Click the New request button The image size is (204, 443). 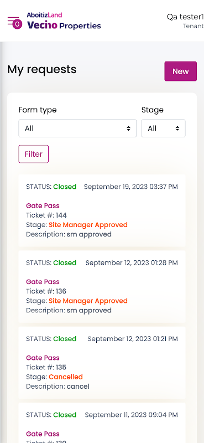click(181, 71)
